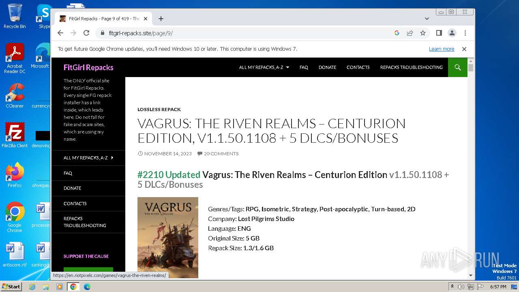Screen dimensions: 519x292
Task: Click Chrome icon in taskbar
Action: point(73,287)
